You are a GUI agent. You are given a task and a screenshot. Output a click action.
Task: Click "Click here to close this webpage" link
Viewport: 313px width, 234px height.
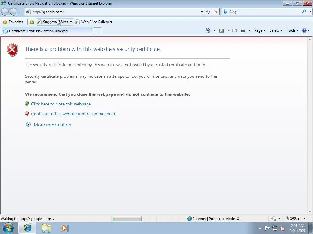click(x=61, y=104)
